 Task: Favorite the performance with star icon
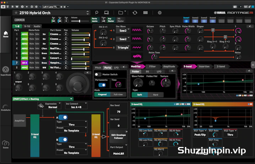pos(16,13)
